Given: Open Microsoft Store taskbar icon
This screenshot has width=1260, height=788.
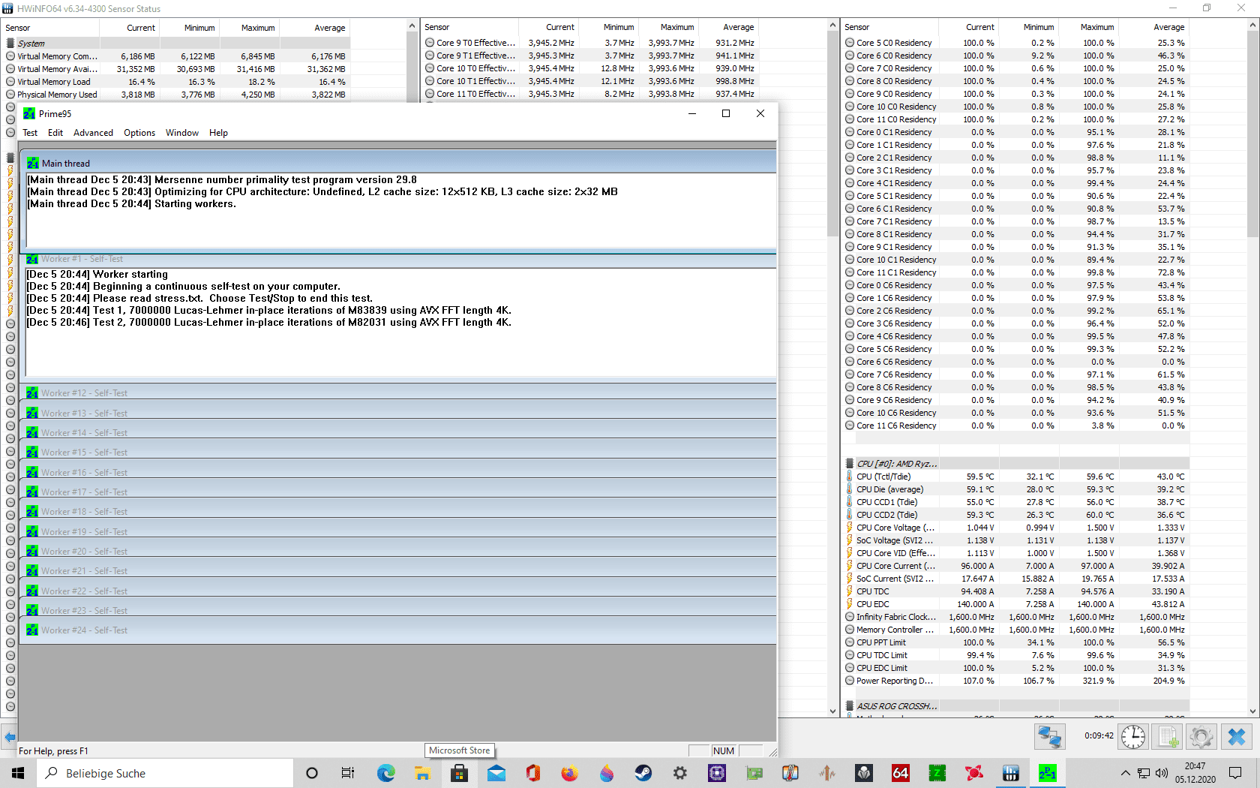Looking at the screenshot, I should (x=459, y=773).
